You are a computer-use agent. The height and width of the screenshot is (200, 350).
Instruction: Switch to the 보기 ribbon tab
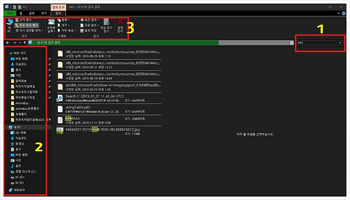pos(44,13)
